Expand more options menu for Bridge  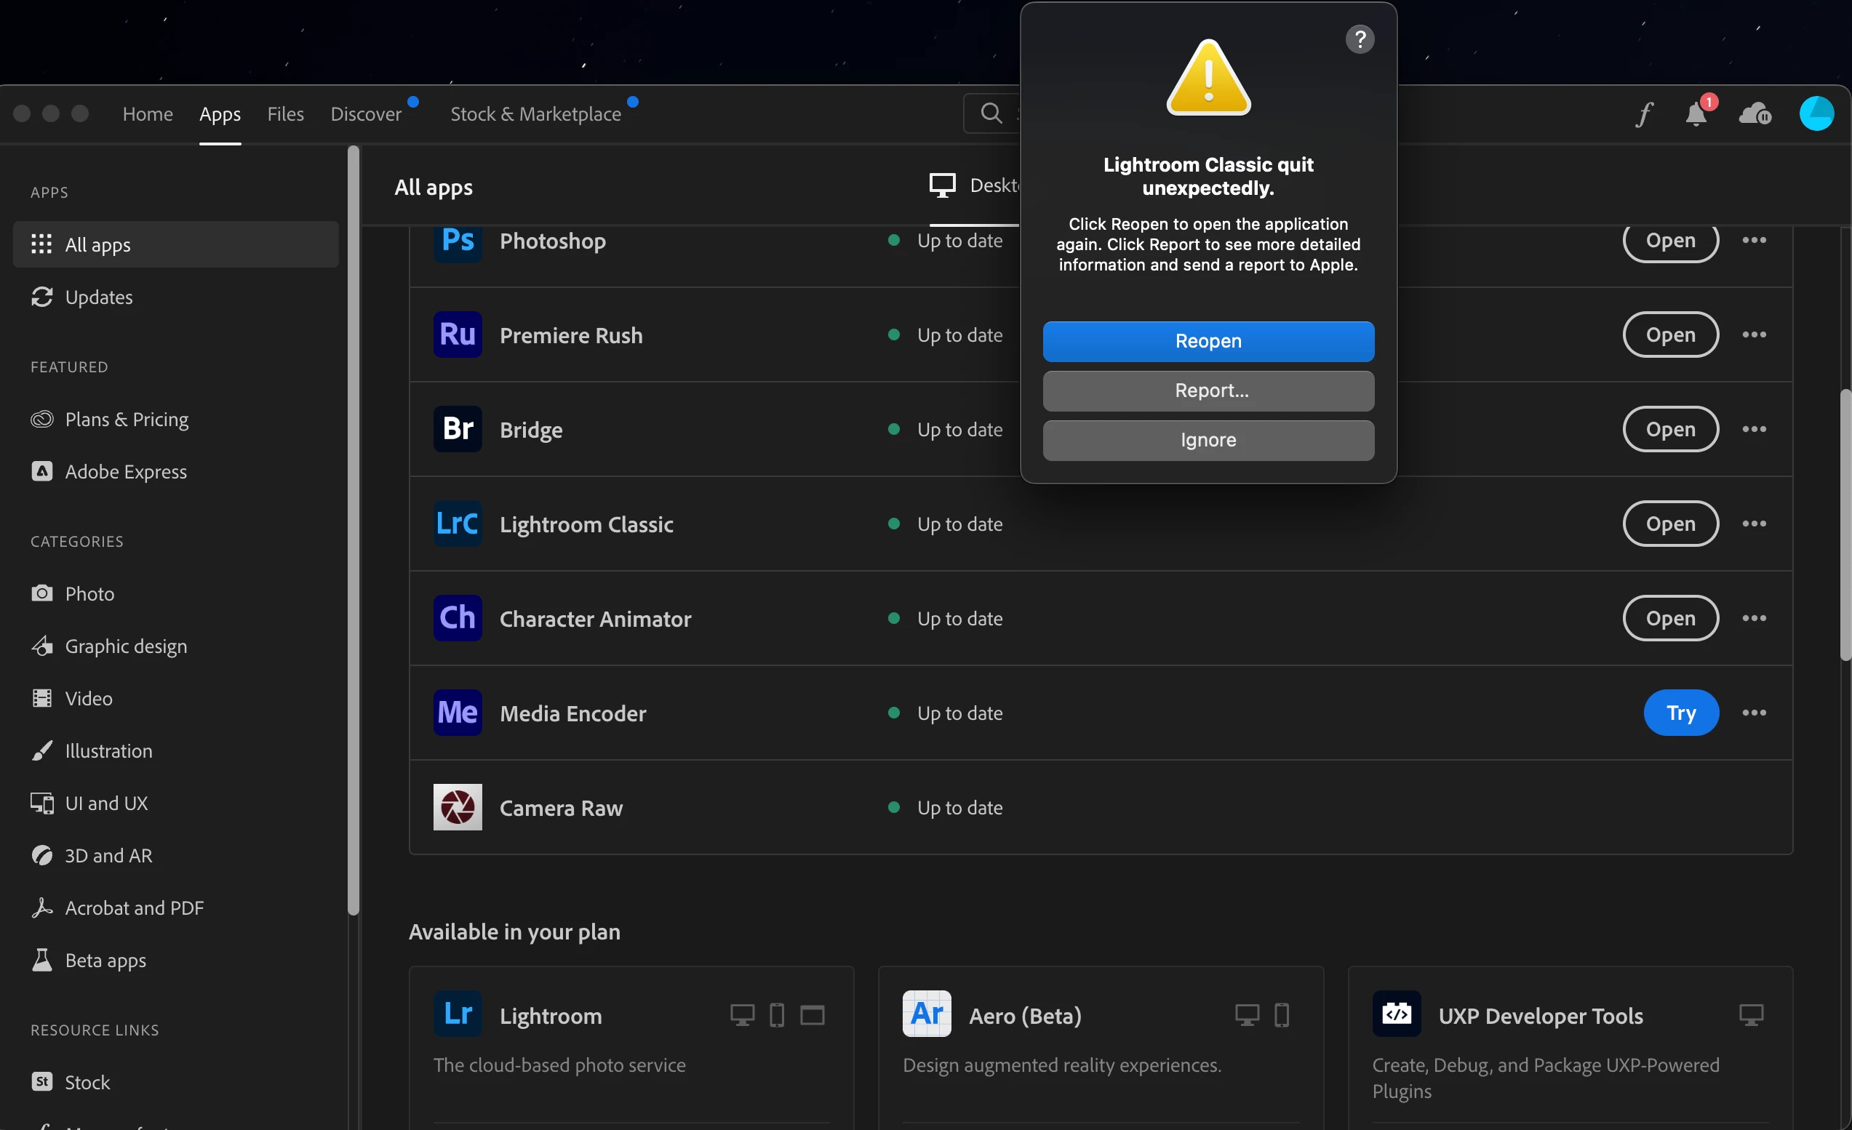(1754, 429)
